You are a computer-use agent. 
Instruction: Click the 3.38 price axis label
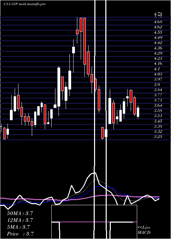pos(158,126)
